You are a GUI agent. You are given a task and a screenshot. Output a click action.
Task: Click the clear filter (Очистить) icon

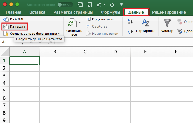coord(180,22)
